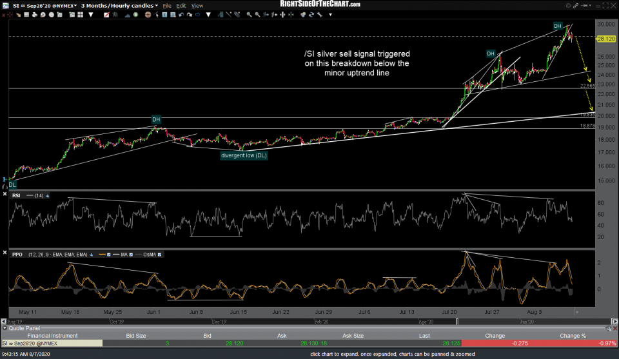Open the 3 Months/Hourly candles dropdown
Image resolution: width=619 pixels, height=359 pixels.
[118, 6]
